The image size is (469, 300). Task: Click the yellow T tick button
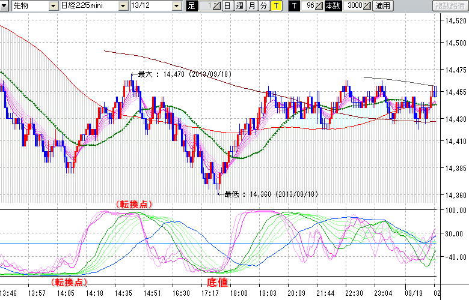click(x=275, y=6)
